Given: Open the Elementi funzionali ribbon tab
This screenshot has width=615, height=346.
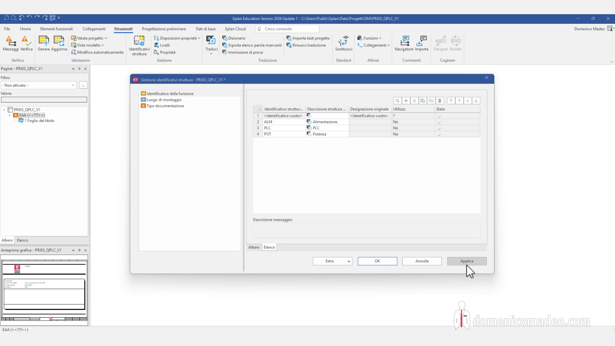Looking at the screenshot, I should point(56,29).
